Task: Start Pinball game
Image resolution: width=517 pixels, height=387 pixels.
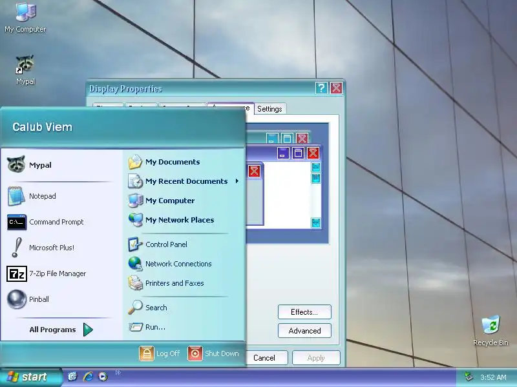Action: coord(61,299)
